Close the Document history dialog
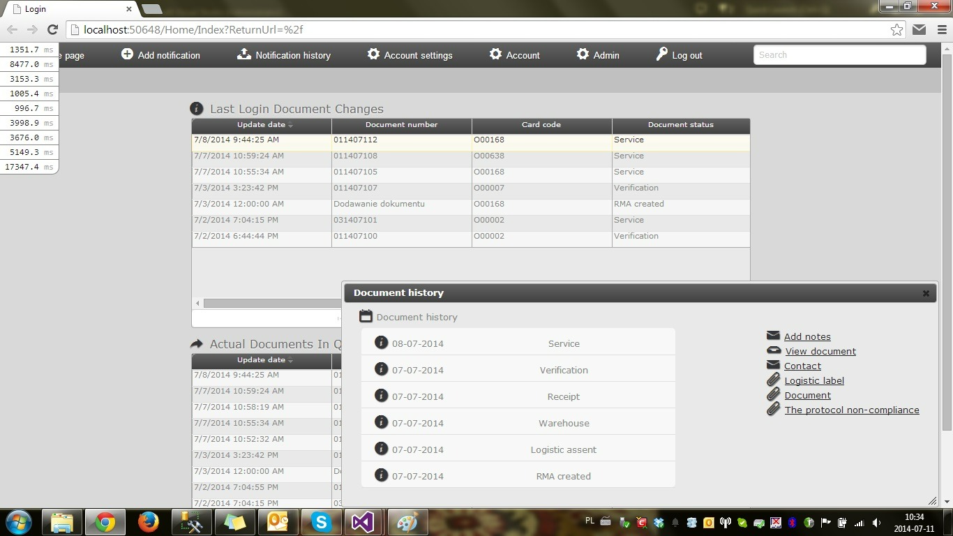The height and width of the screenshot is (536, 953). click(x=926, y=293)
